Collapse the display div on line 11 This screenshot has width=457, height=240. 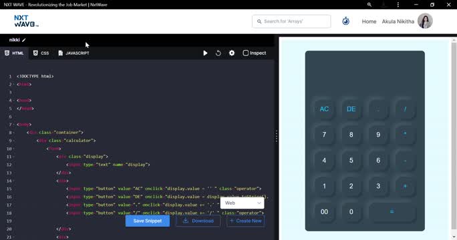pos(13,157)
